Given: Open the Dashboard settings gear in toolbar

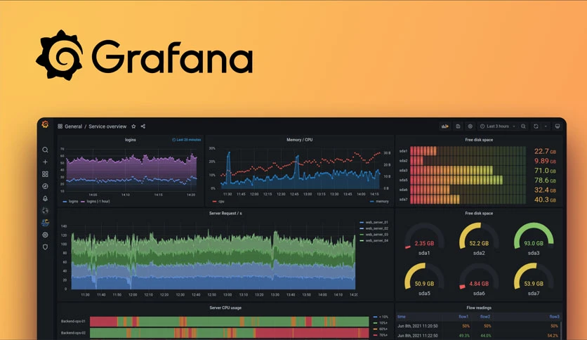Looking at the screenshot, I should 470,126.
